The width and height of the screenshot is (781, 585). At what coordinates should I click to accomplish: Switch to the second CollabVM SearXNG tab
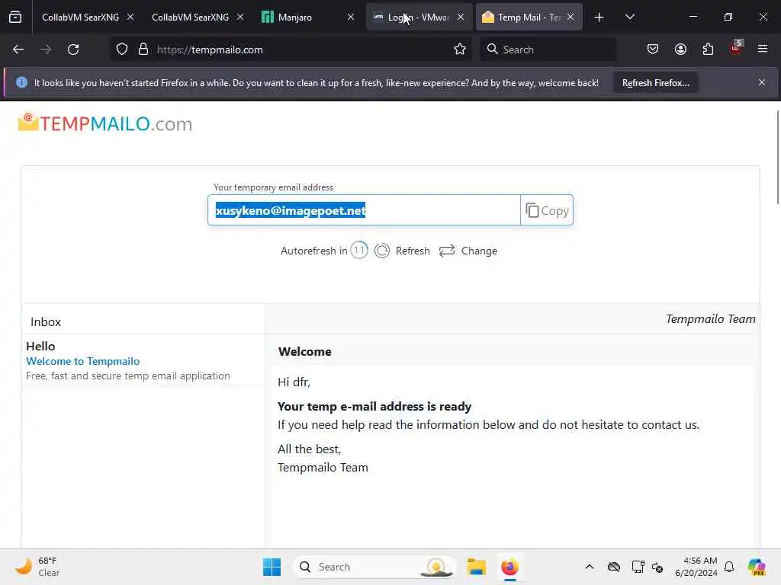(x=190, y=18)
